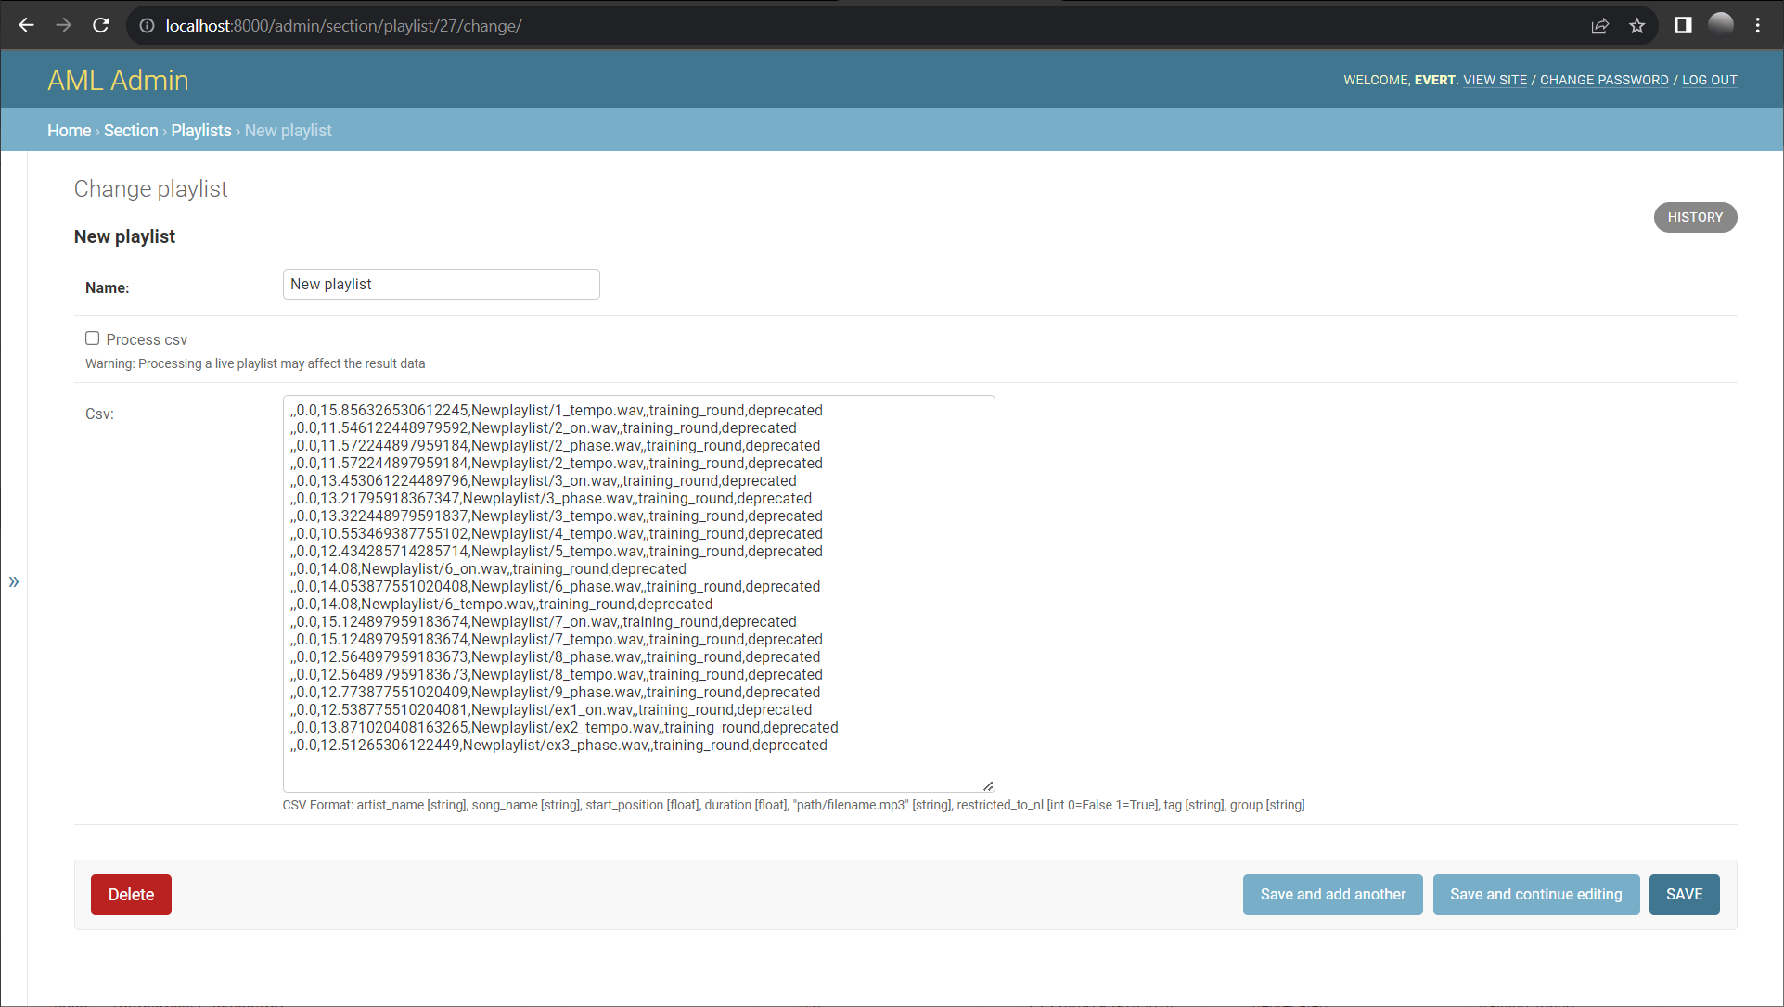Check the Process csv warning checkbox

[x=91, y=338]
